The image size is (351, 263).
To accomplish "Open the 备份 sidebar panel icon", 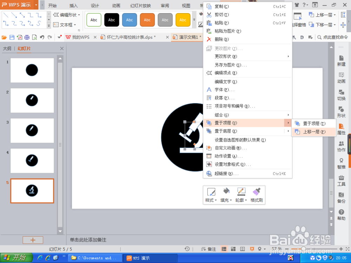I will [341, 198].
